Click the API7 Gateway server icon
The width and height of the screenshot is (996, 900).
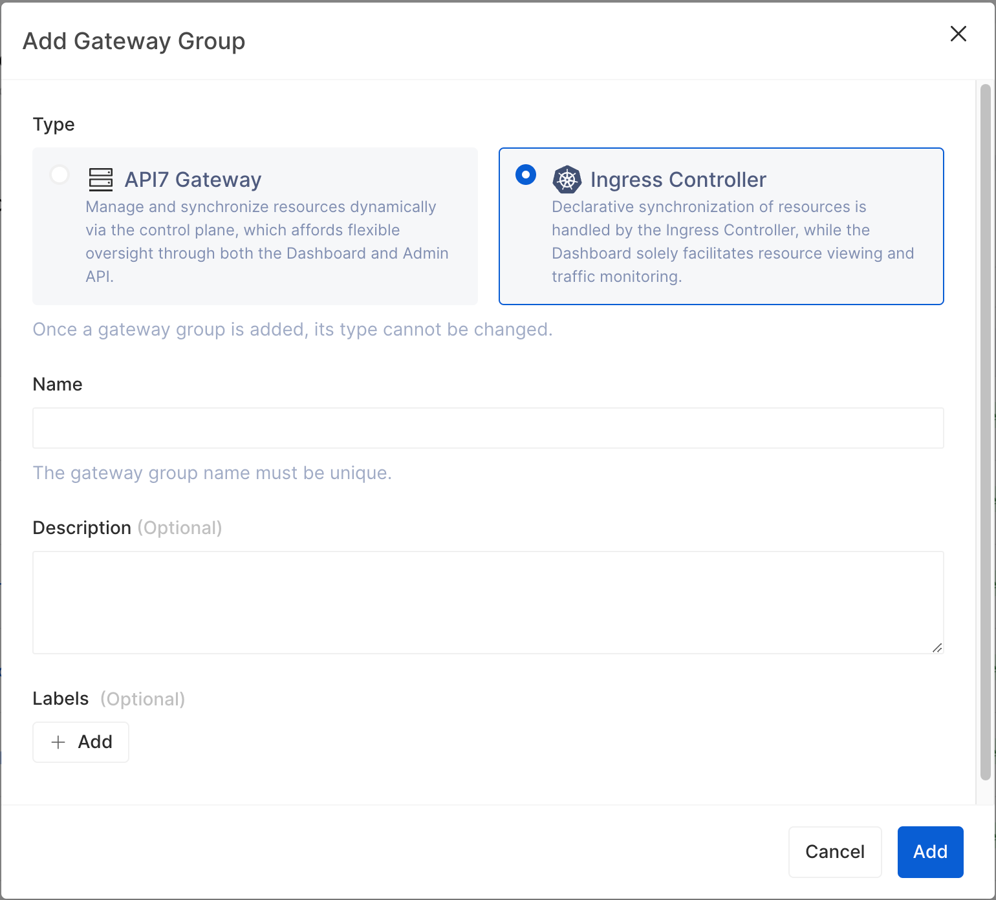[101, 179]
